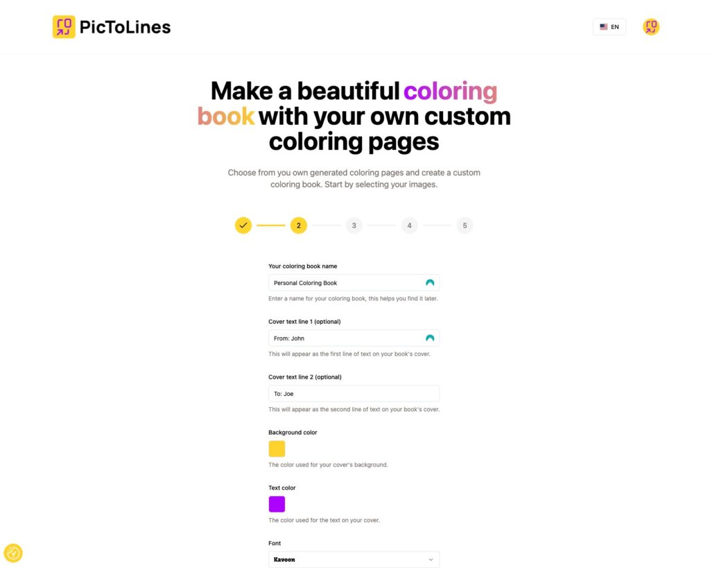Click the font dropdown chevron arrow
The width and height of the screenshot is (710, 568).
(431, 560)
